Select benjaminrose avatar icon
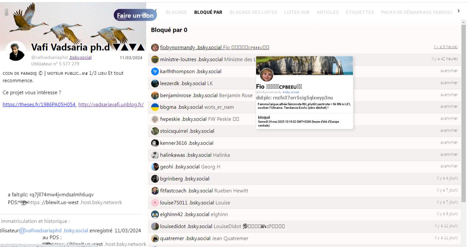The width and height of the screenshot is (468, 247). click(x=155, y=95)
